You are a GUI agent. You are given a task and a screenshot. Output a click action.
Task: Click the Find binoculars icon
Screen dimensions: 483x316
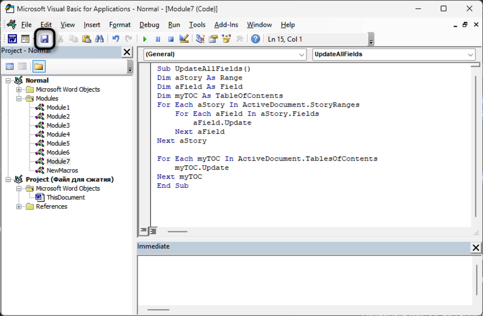click(x=99, y=39)
